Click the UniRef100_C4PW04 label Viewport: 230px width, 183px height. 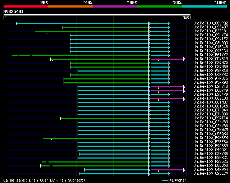(211, 170)
